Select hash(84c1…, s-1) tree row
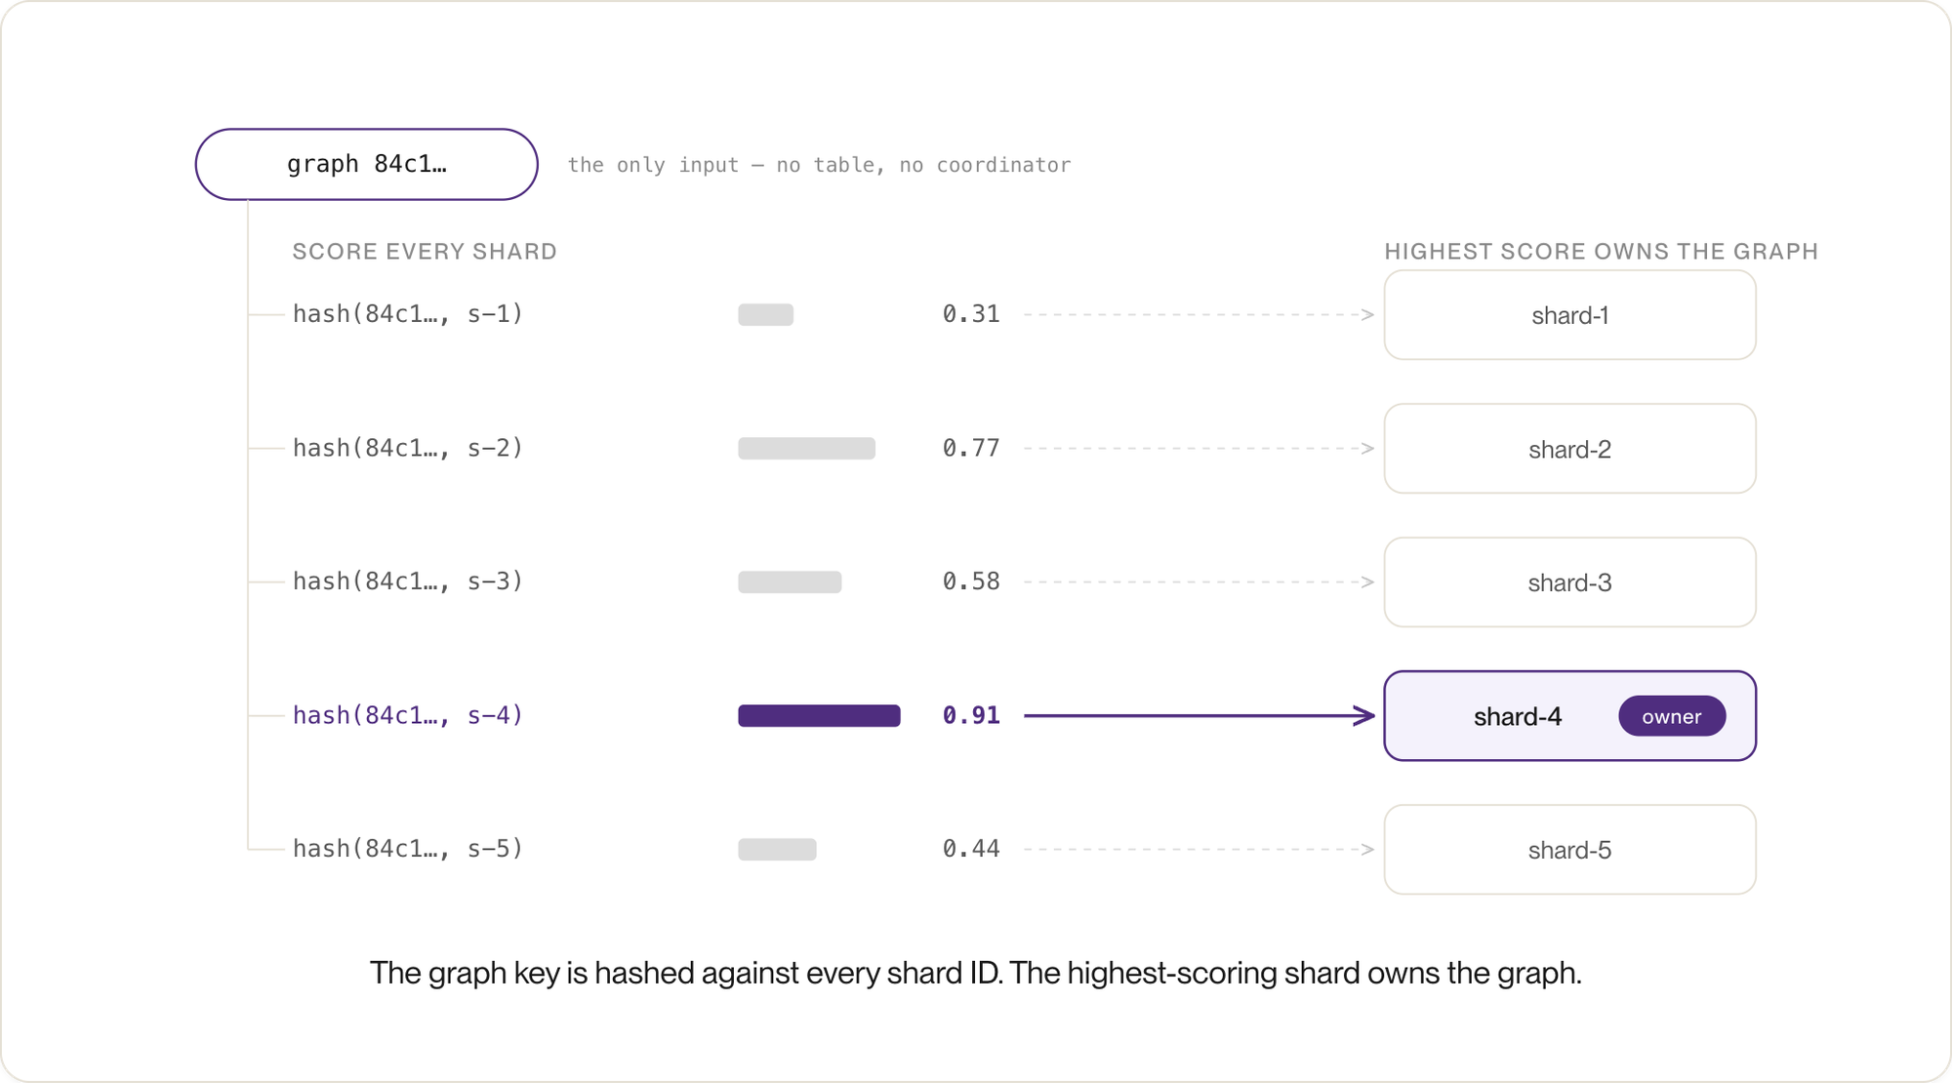Screen dimensions: 1952x1083 [x=408, y=314]
